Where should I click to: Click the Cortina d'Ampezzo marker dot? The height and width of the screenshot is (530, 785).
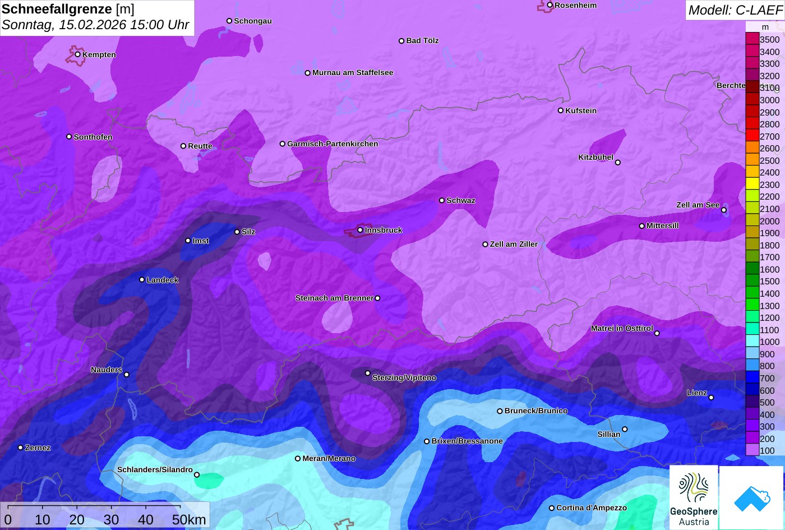[x=552, y=508]
